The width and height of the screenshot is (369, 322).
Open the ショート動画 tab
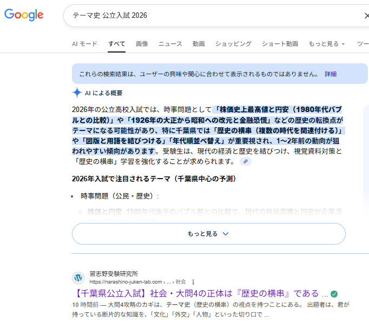(280, 44)
